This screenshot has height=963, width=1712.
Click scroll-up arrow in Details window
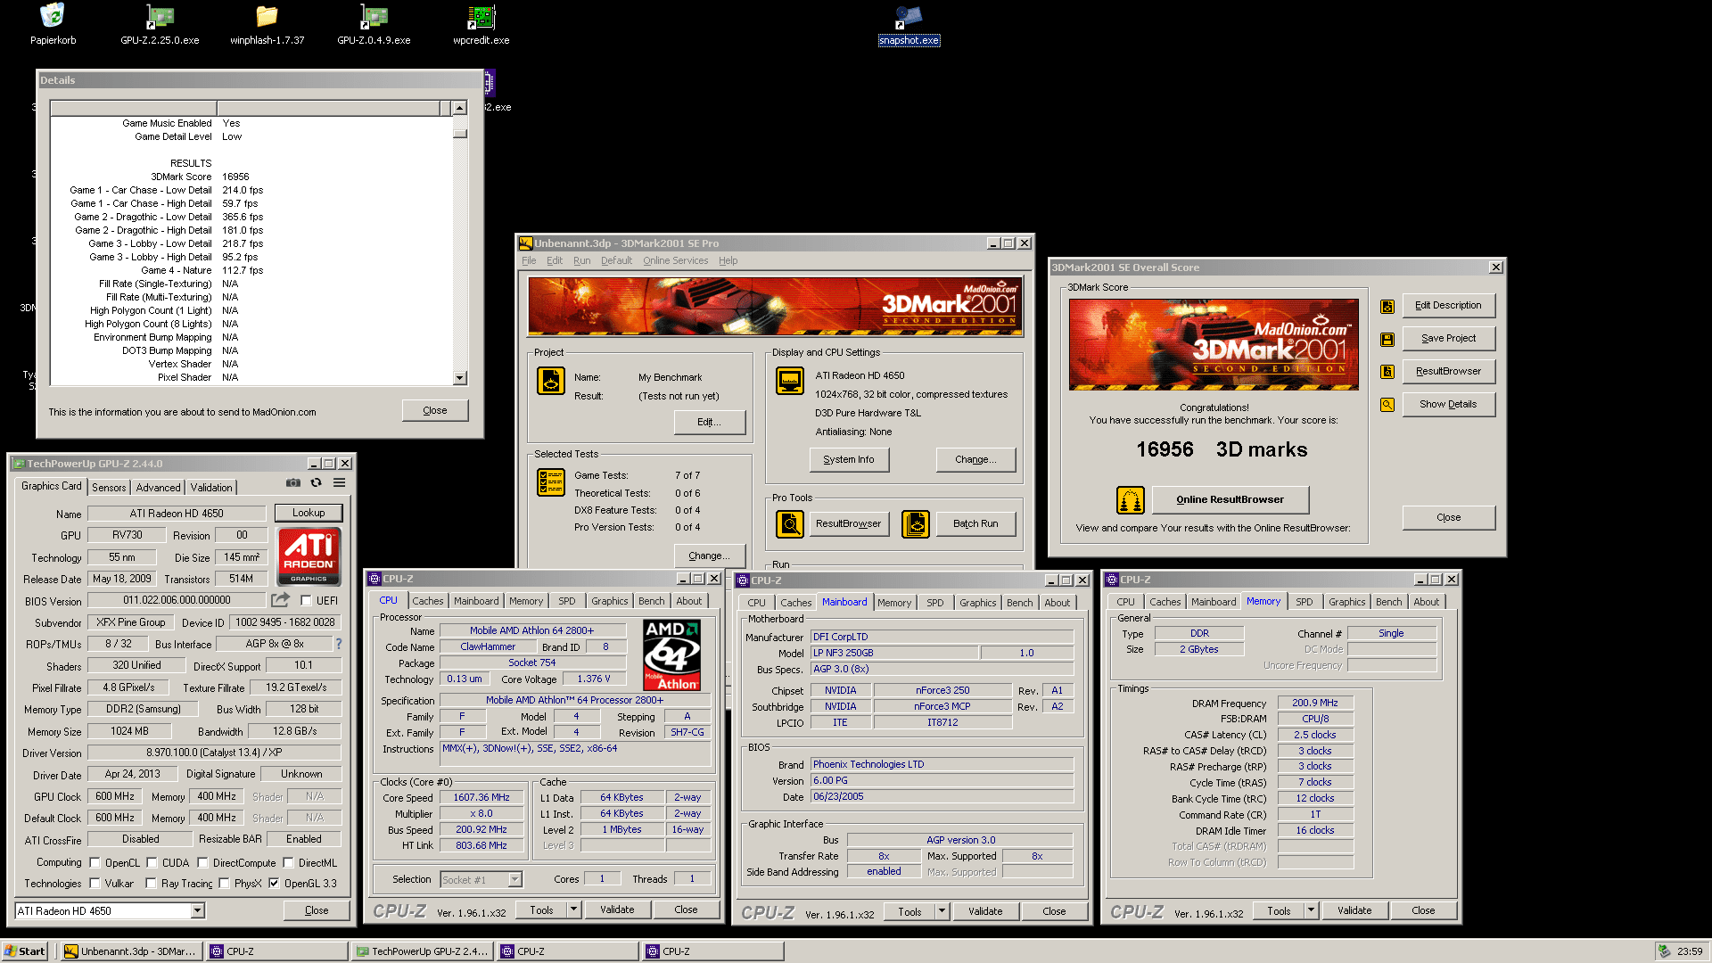[x=460, y=108]
